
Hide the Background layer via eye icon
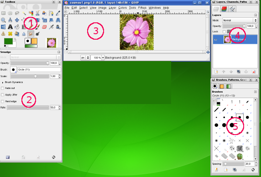coord(215,40)
